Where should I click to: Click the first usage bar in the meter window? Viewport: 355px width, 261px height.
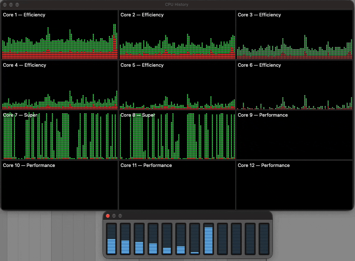(x=111, y=239)
